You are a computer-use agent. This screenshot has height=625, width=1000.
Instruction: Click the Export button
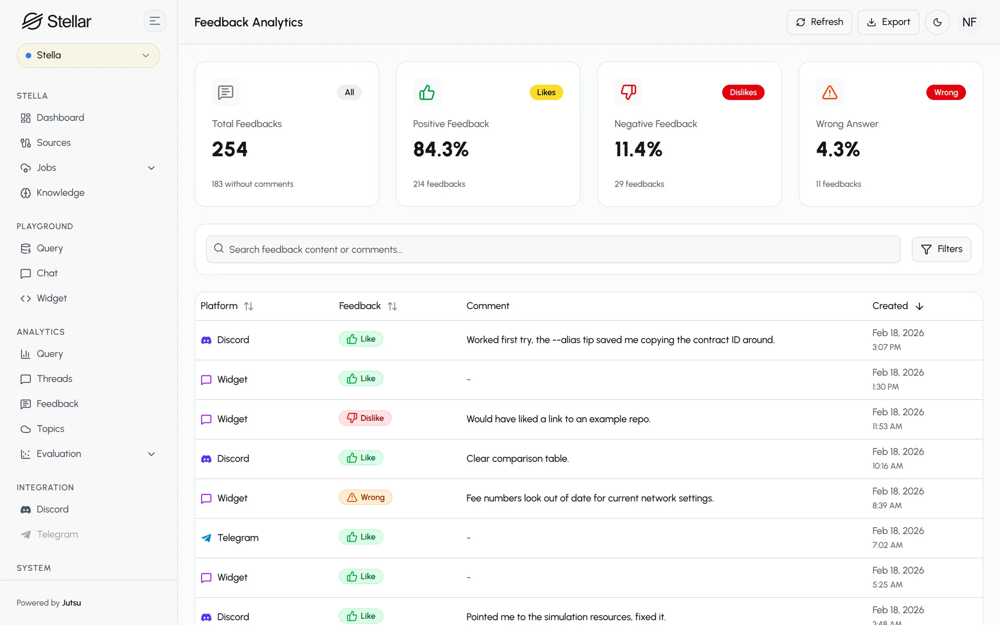click(x=888, y=22)
